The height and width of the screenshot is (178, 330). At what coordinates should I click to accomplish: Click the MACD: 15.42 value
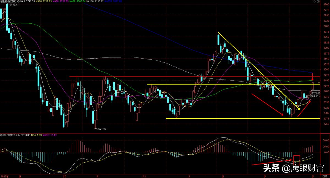pyautogui.click(x=50, y=135)
